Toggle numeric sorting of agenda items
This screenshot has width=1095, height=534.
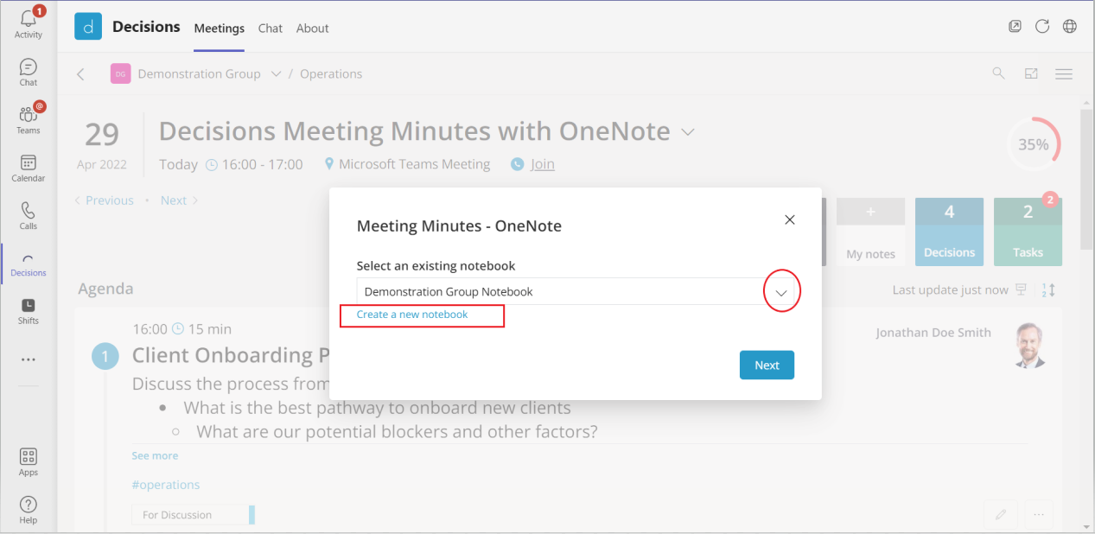click(1048, 289)
